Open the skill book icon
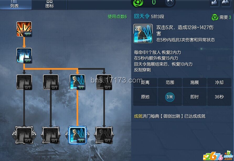This screenshot has height=161, width=234. [226, 3]
